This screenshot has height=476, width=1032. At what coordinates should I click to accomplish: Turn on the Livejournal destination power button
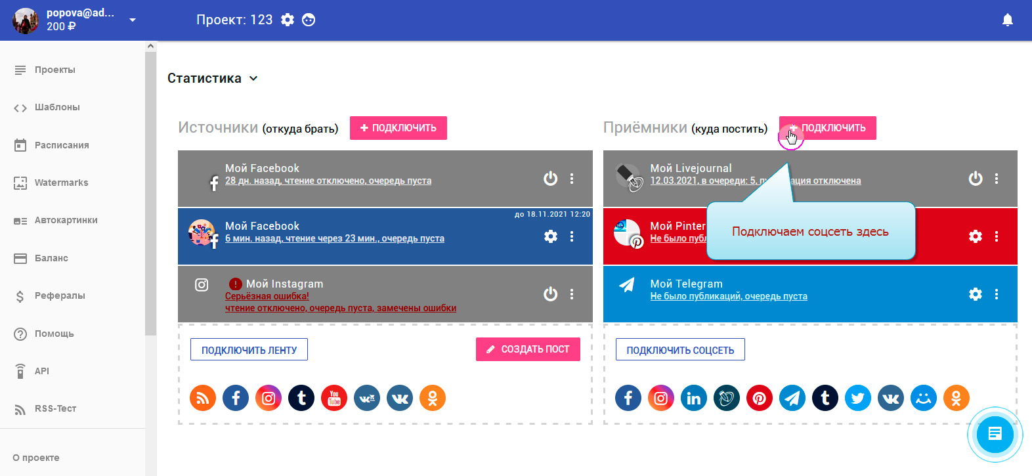976,179
